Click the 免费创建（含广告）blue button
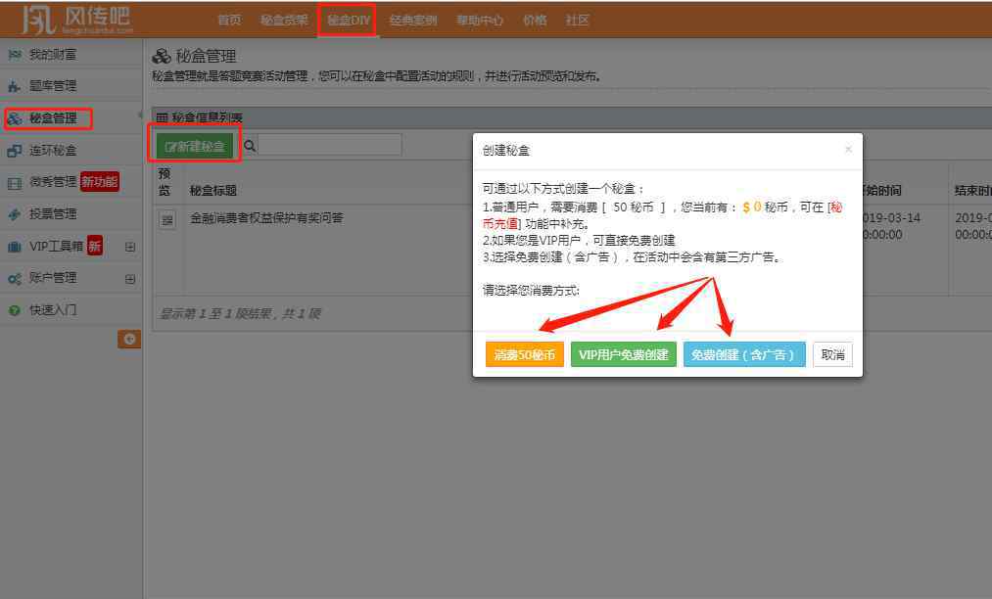This screenshot has height=599, width=992. pyautogui.click(x=744, y=355)
